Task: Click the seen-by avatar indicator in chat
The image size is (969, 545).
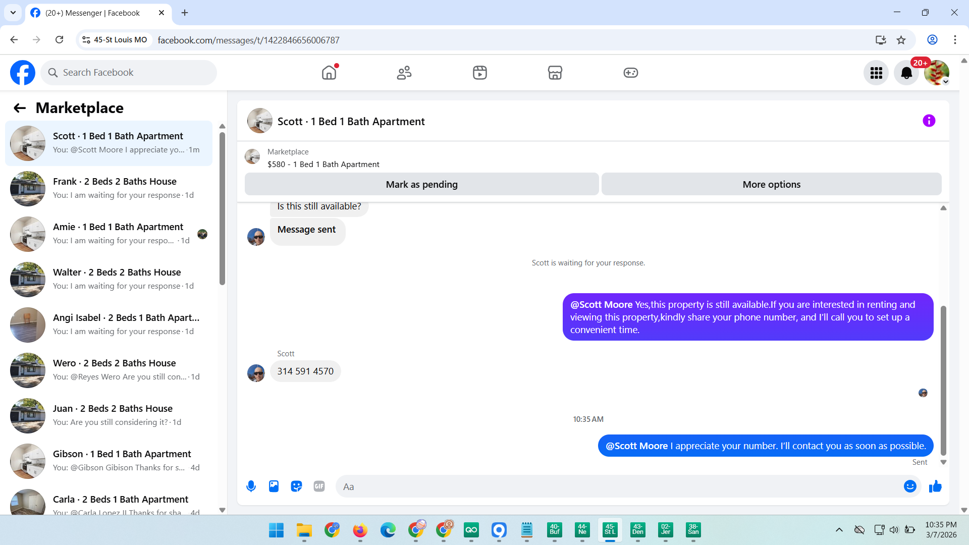Action: click(923, 393)
